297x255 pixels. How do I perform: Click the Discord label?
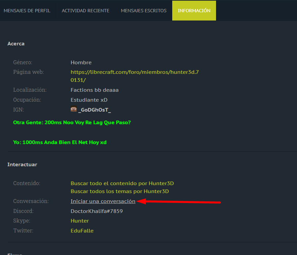click(x=23, y=211)
